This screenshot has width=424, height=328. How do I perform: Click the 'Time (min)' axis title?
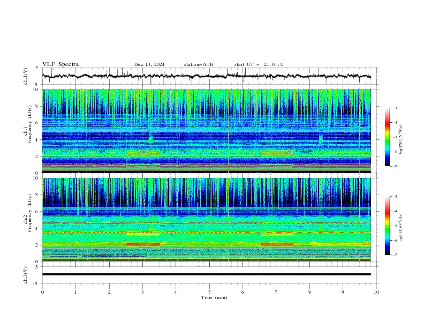click(x=214, y=297)
